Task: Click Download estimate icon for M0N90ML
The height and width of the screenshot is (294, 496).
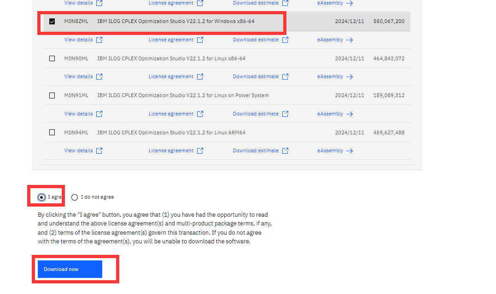Action: 286,77
